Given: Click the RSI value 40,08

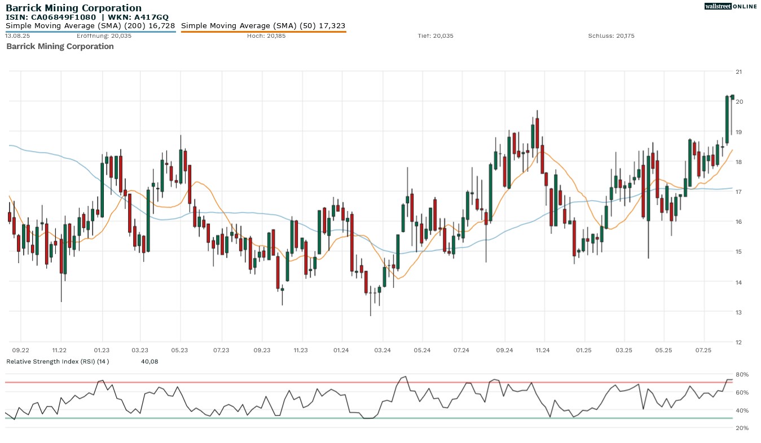Looking at the screenshot, I should [149, 361].
